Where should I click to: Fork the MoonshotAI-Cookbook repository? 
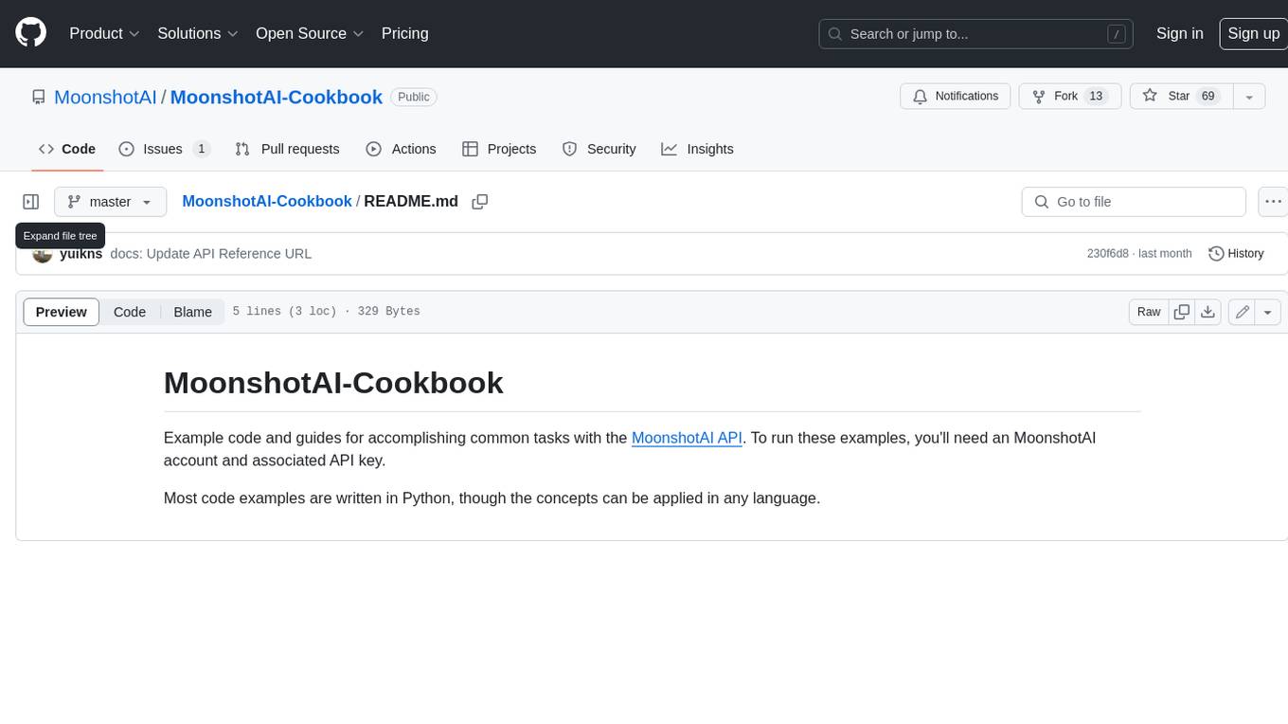tap(1070, 97)
